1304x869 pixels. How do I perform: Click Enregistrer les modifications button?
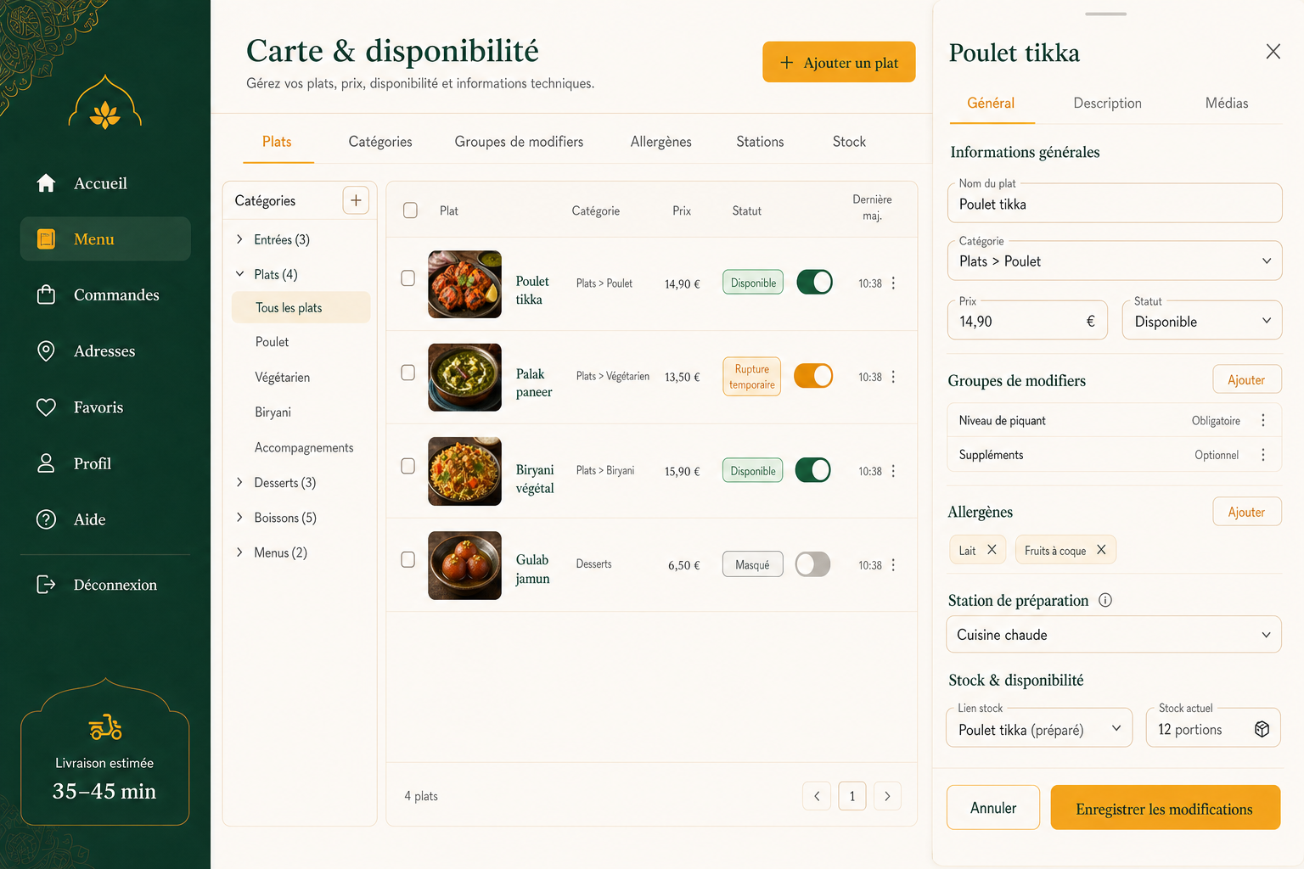click(1165, 808)
